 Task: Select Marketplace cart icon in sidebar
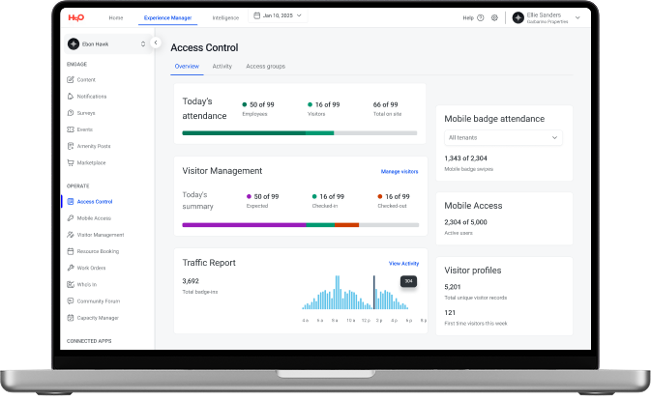(x=71, y=162)
